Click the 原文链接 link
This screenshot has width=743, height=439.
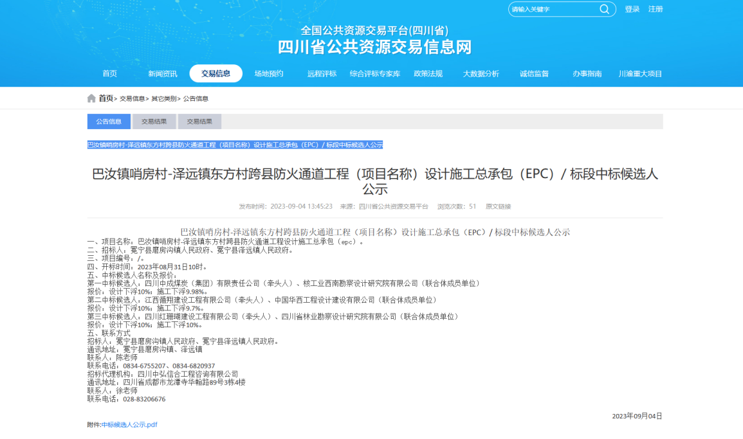[498, 207]
